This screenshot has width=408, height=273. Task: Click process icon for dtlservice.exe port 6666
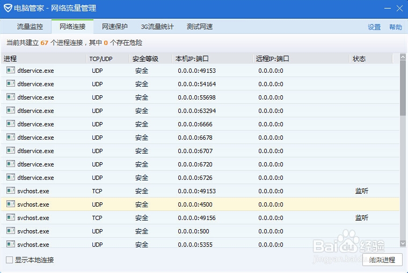[x=11, y=124]
